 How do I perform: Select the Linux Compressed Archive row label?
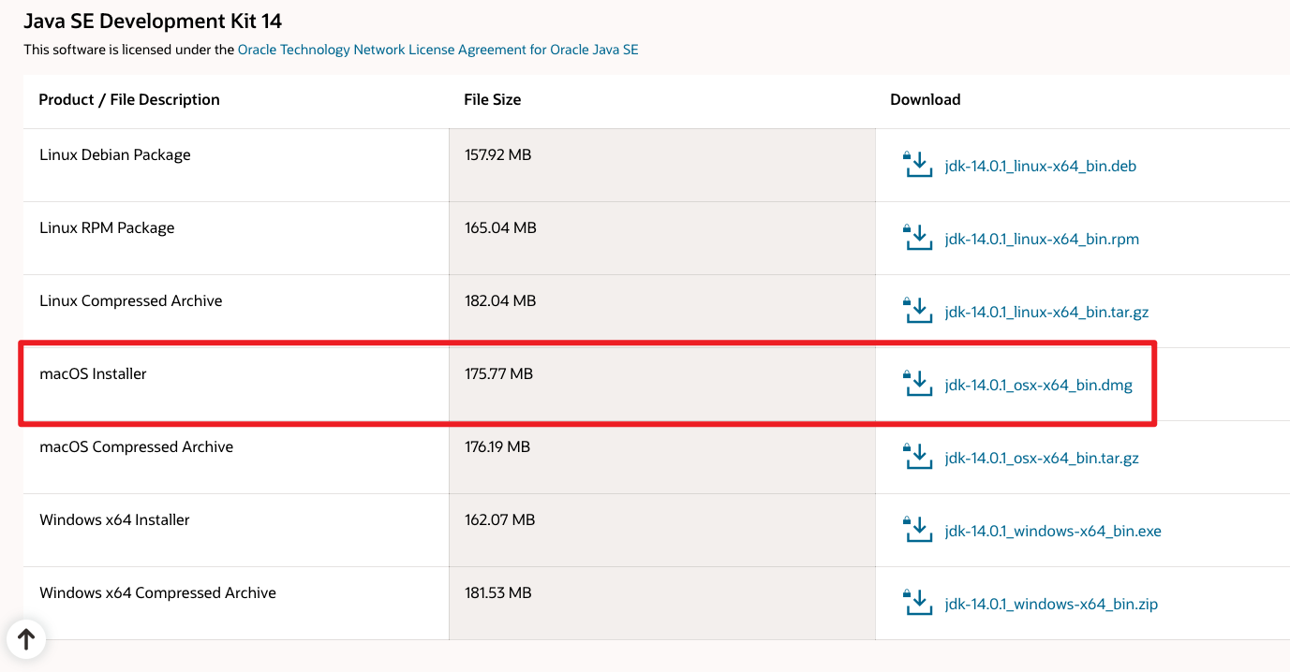tap(131, 300)
